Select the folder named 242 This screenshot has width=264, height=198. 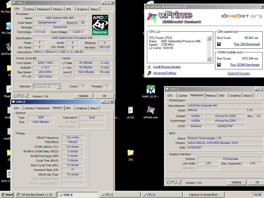point(130,153)
